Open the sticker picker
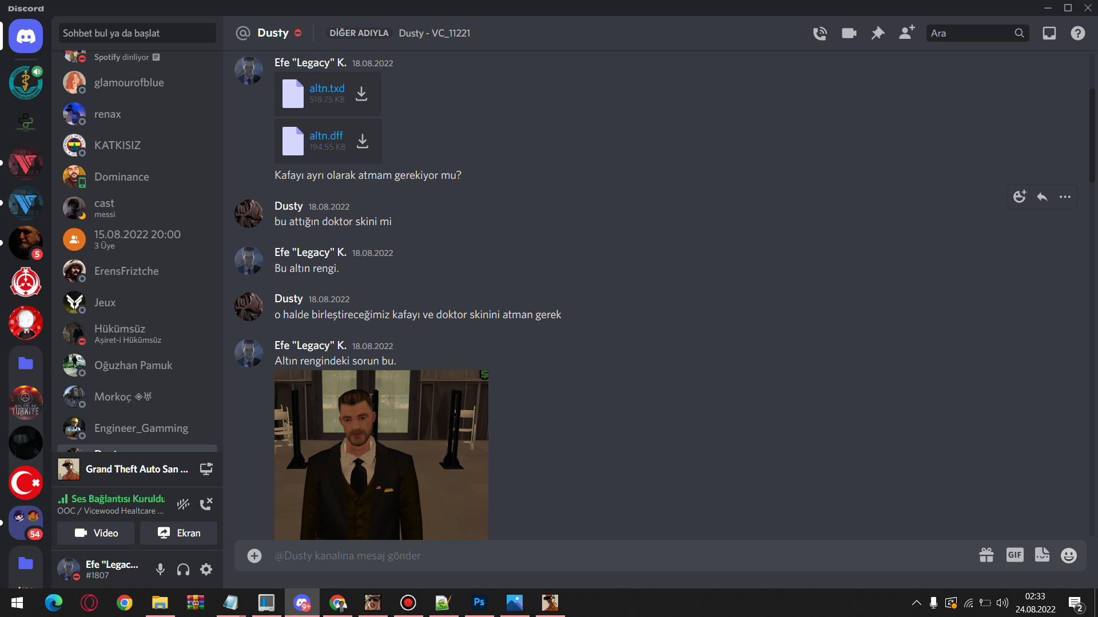Screen dimensions: 1098x617 pos(1043,555)
